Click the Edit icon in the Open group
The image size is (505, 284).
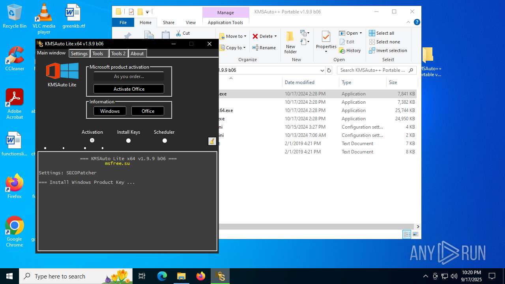342,42
